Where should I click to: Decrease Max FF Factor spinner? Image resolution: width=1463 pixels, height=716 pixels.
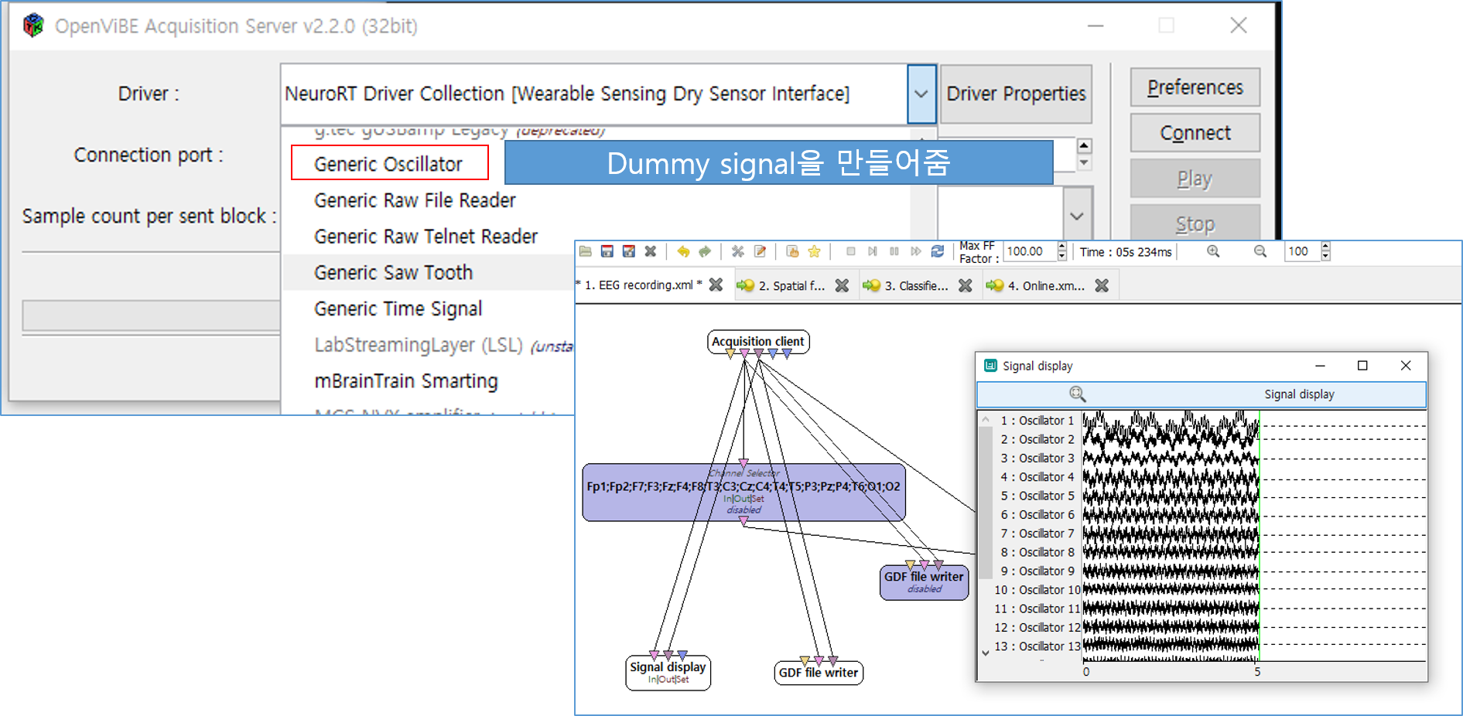pyautogui.click(x=1062, y=256)
